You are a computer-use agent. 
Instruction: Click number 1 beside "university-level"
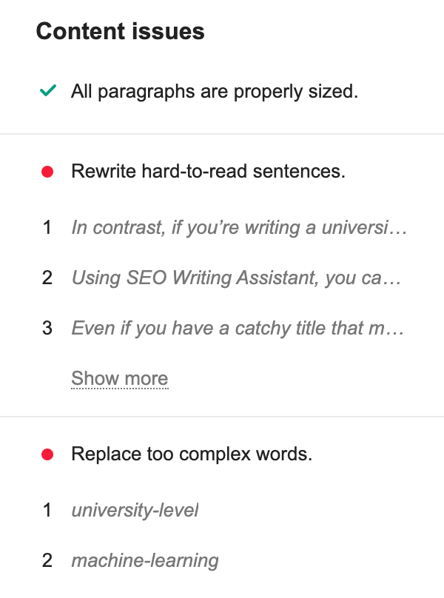click(47, 510)
